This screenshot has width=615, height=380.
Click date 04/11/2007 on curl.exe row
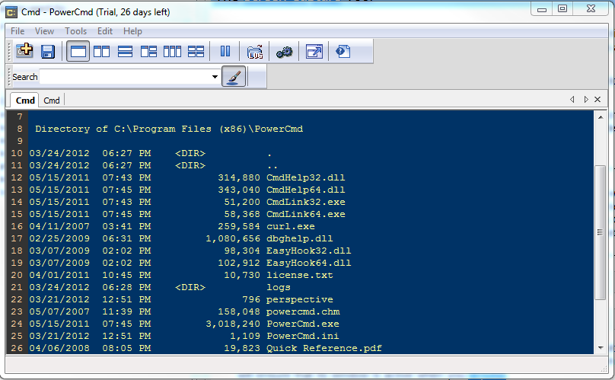(59, 226)
